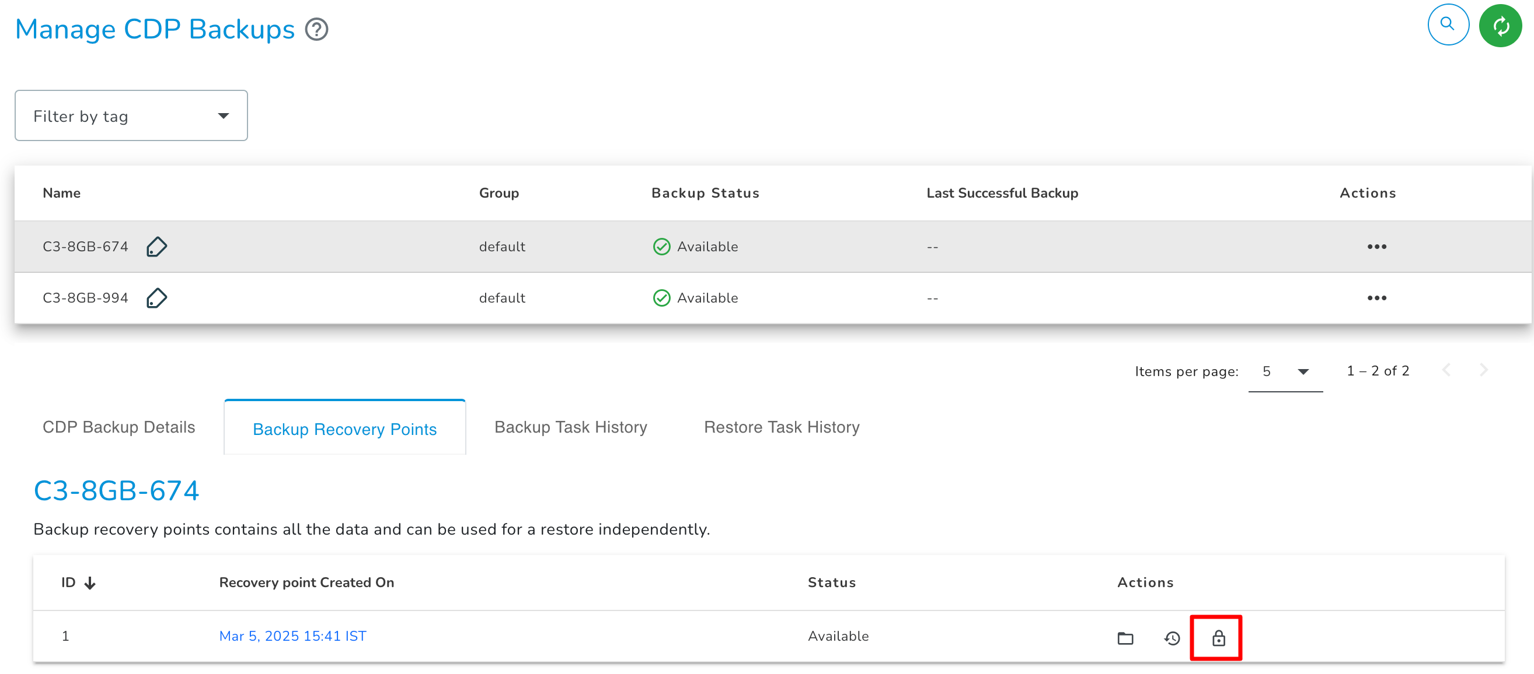The width and height of the screenshot is (1534, 674).
Task: Switch to the CDP Backup Details tab
Action: 118,427
